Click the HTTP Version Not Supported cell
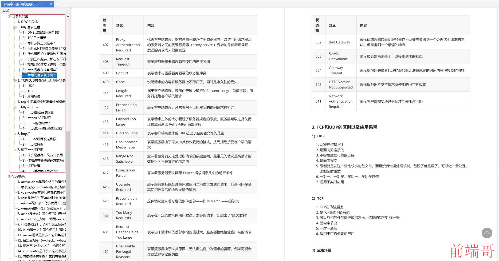This screenshot has width=499, height=261. [341, 85]
